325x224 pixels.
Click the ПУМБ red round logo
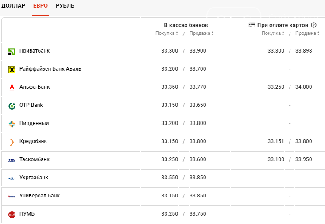(12, 214)
